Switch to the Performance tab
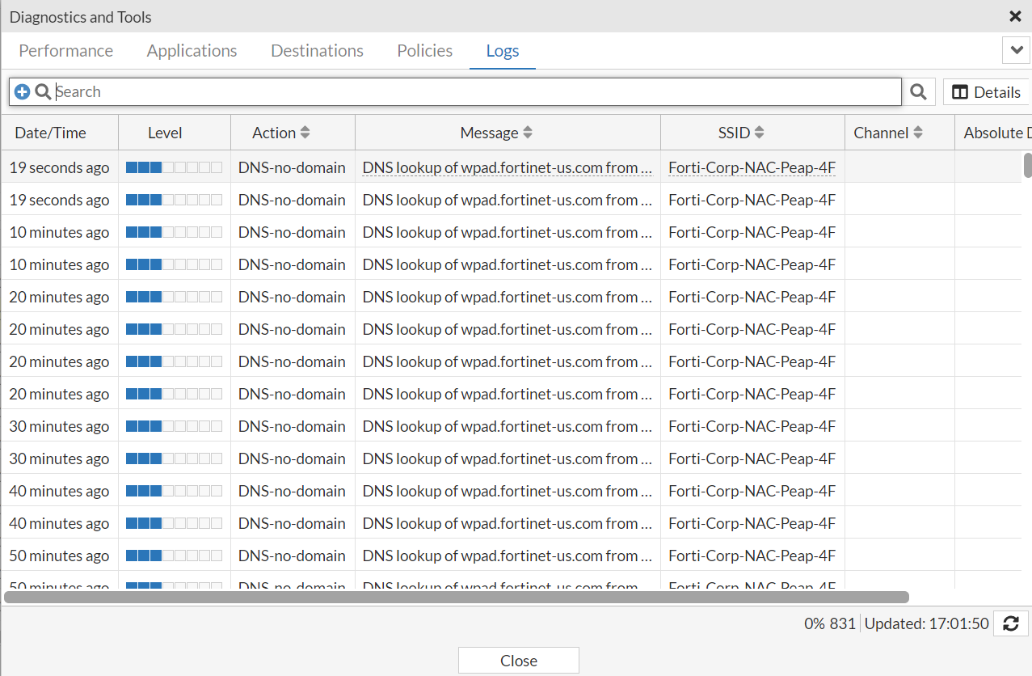The width and height of the screenshot is (1032, 676). pyautogui.click(x=65, y=50)
